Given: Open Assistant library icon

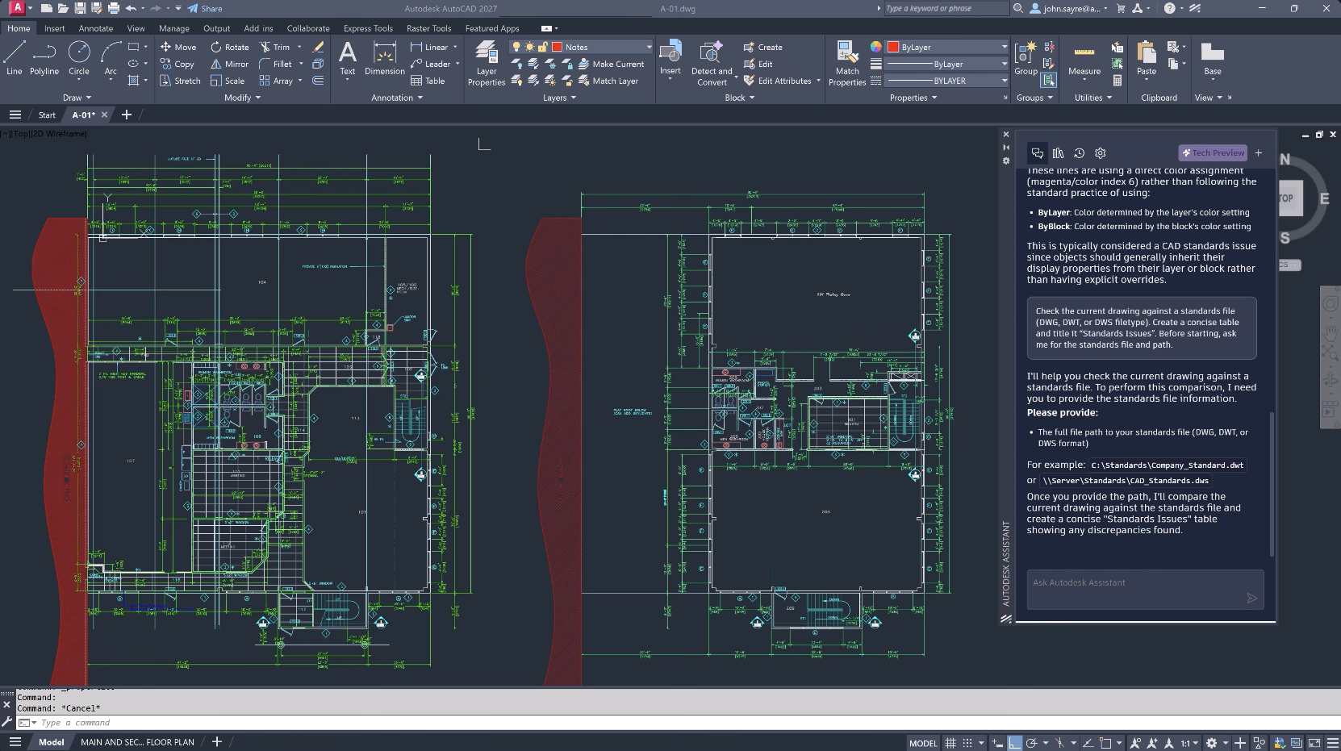Looking at the screenshot, I should tap(1059, 152).
